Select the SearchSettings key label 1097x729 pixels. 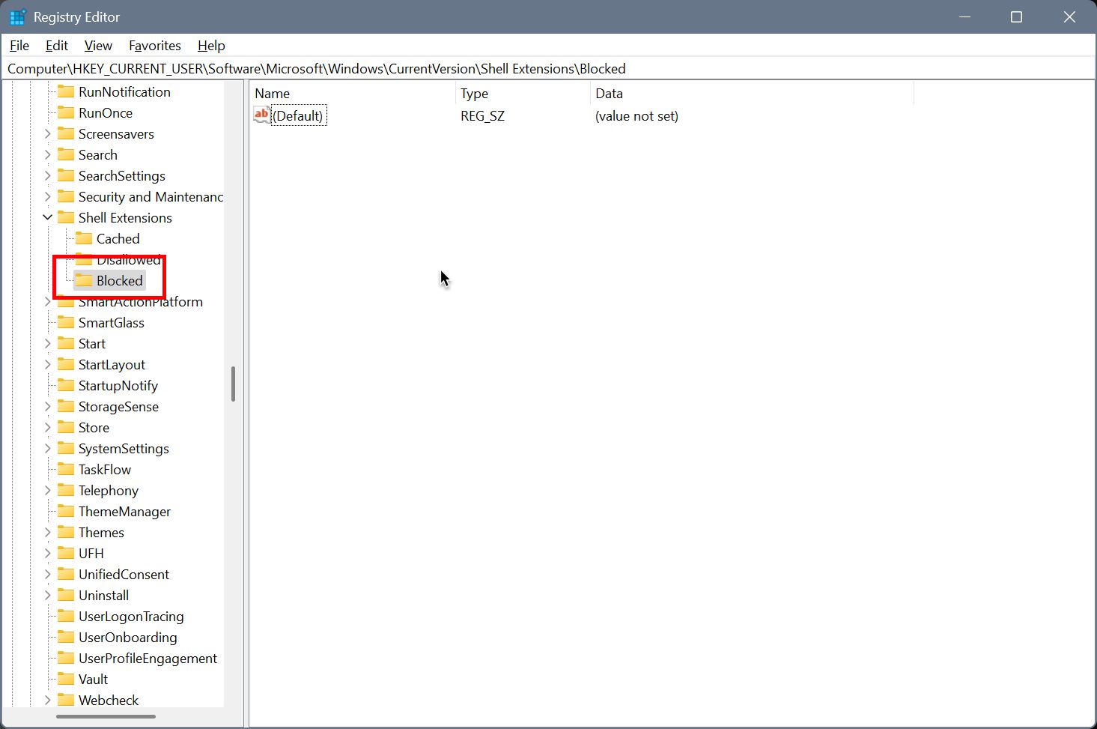pyautogui.click(x=122, y=176)
